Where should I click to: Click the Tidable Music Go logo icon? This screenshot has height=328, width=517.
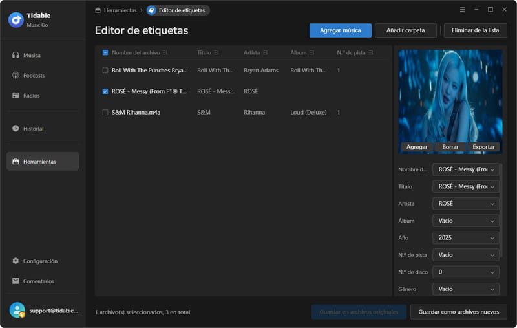[x=16, y=20]
